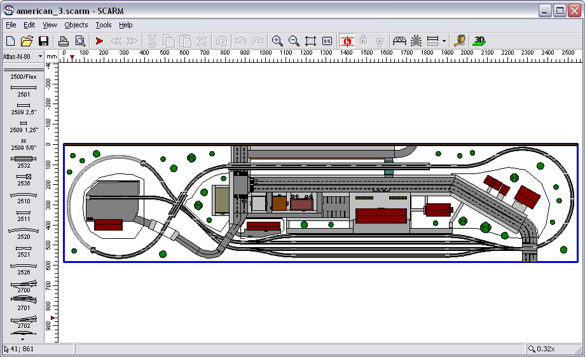Select turnout 2700
The image size is (585, 357).
(x=24, y=286)
